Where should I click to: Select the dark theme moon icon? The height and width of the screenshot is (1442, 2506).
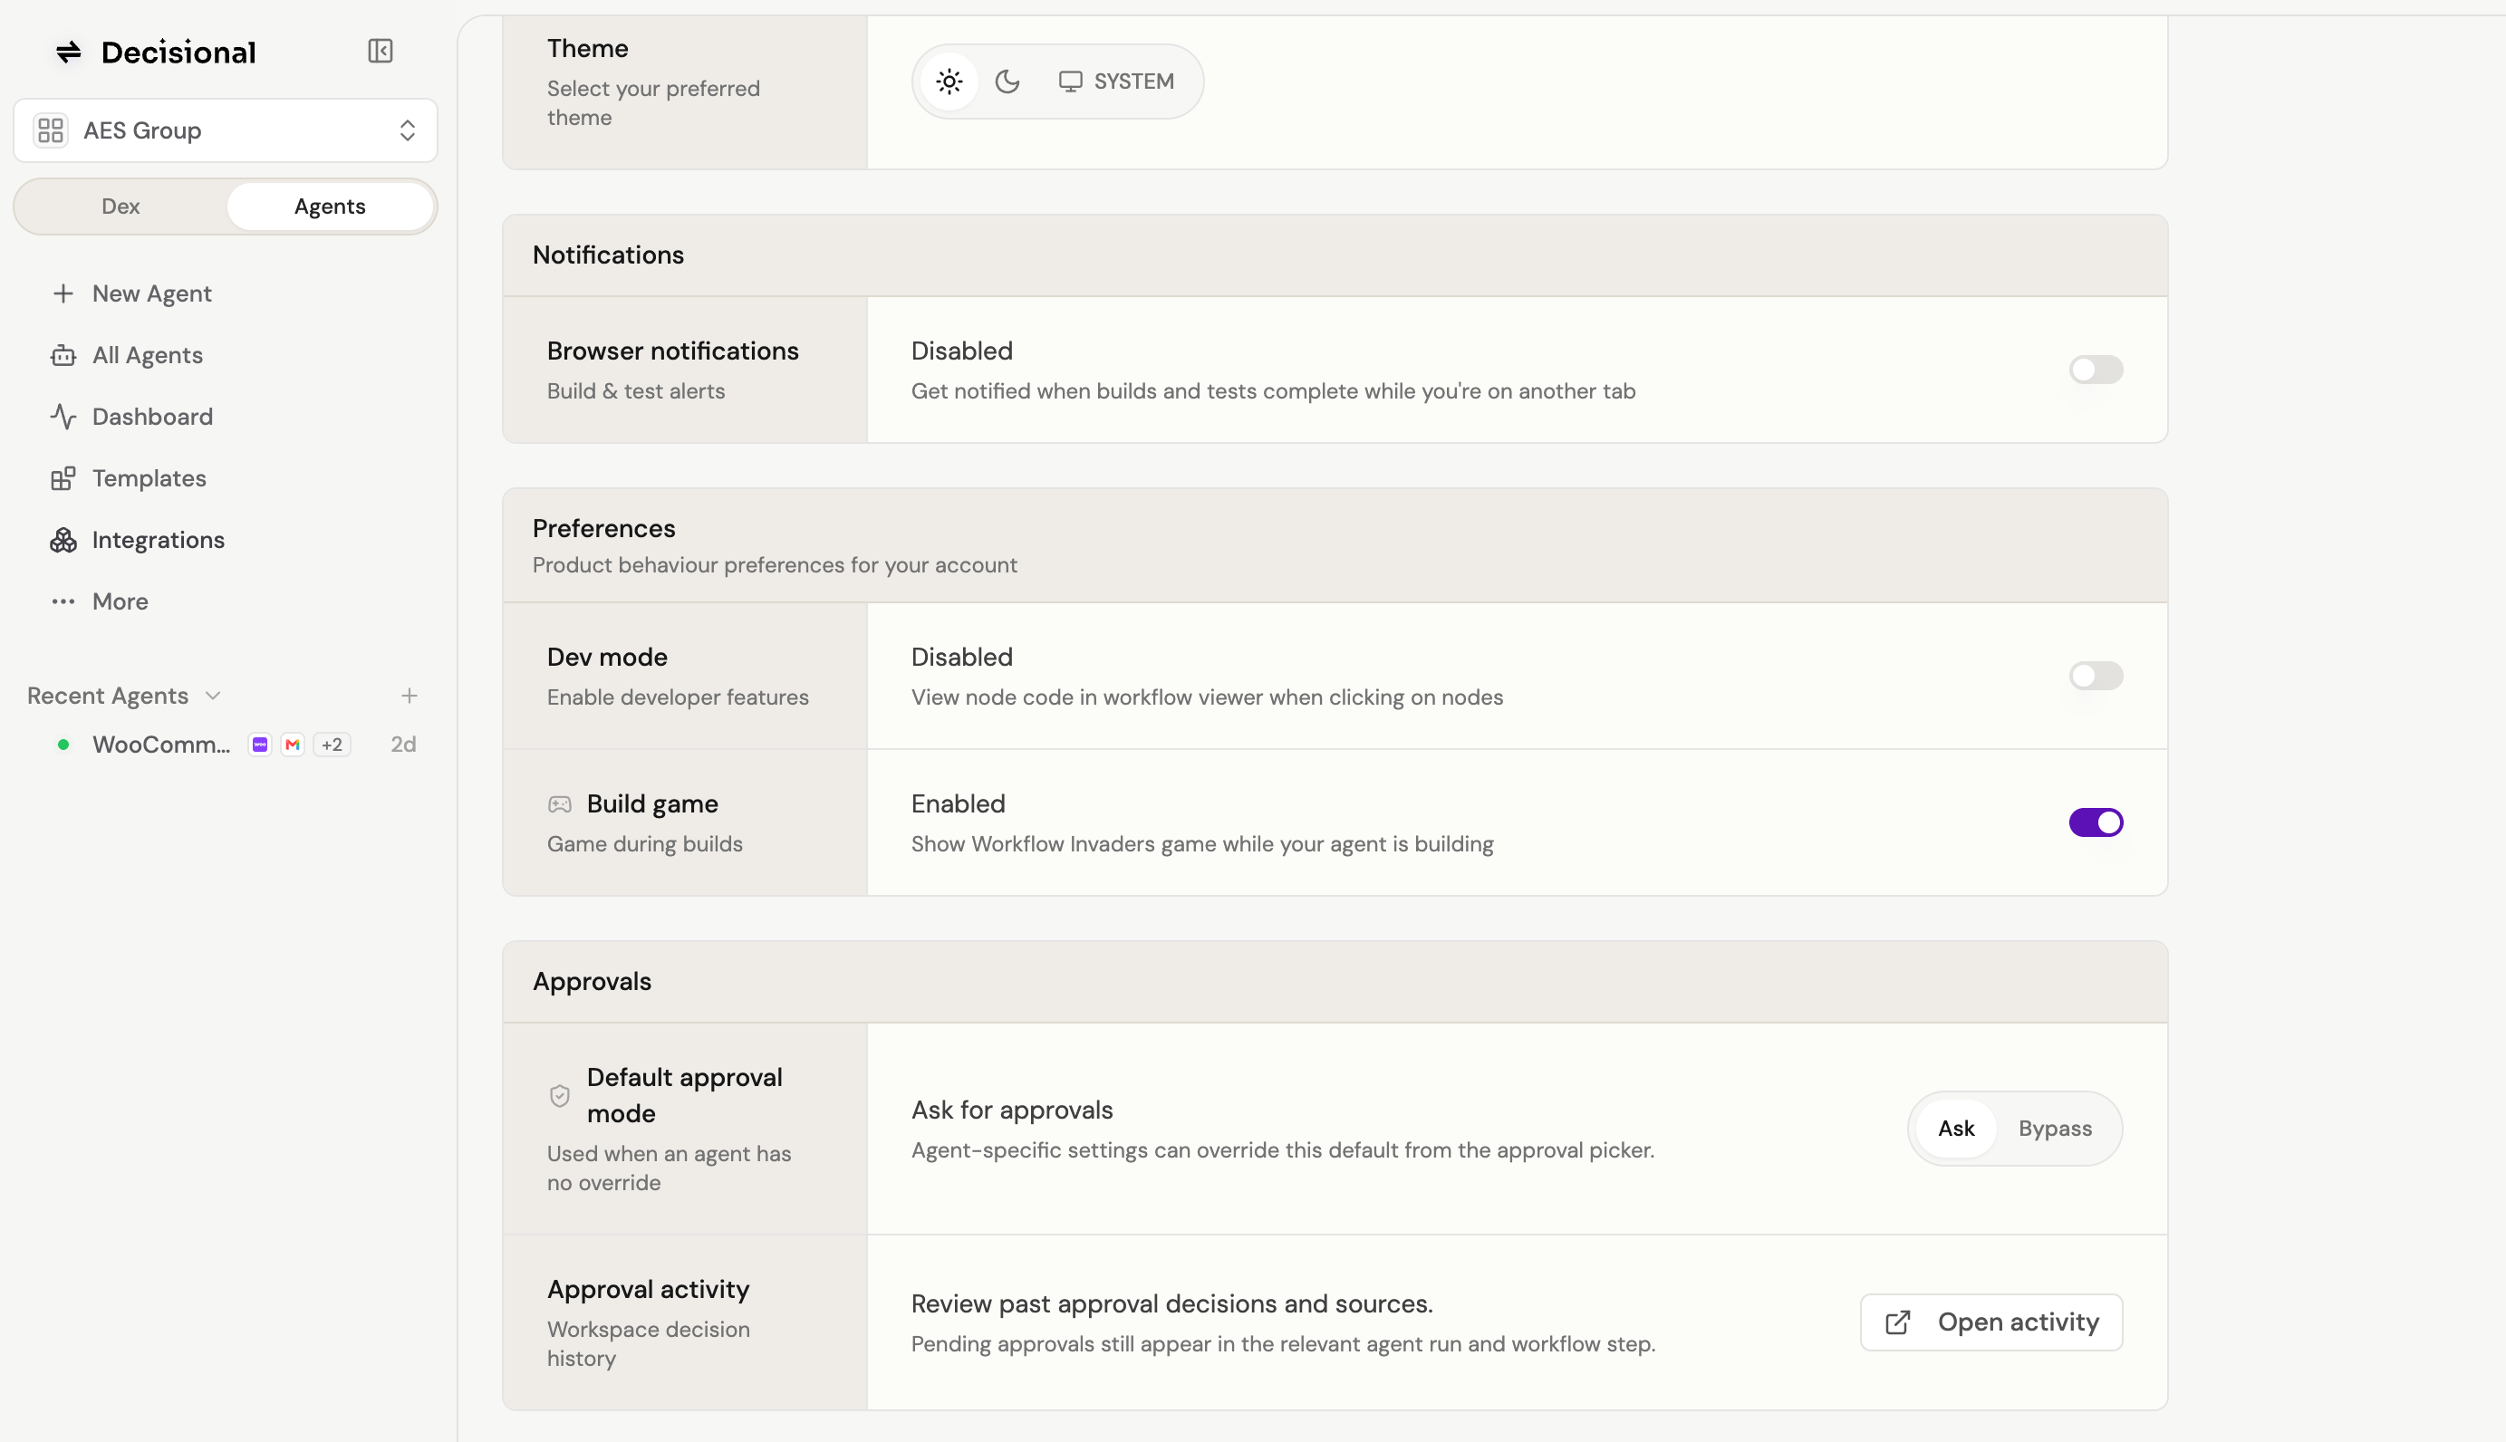point(1007,82)
